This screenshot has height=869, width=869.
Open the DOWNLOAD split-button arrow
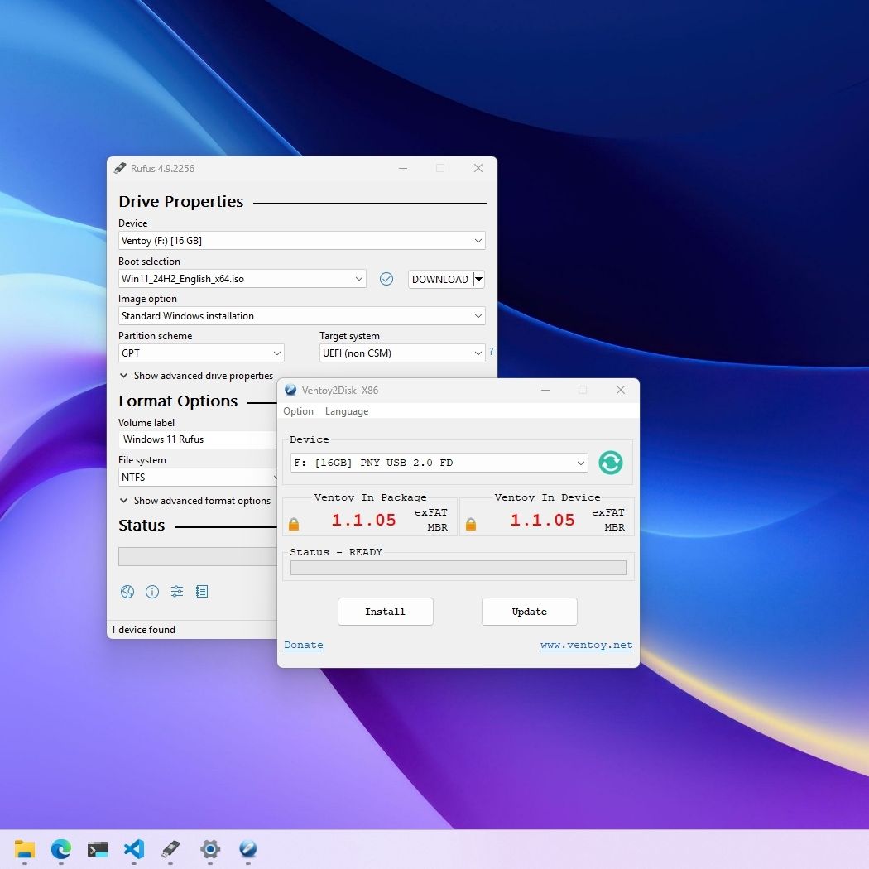click(x=479, y=280)
